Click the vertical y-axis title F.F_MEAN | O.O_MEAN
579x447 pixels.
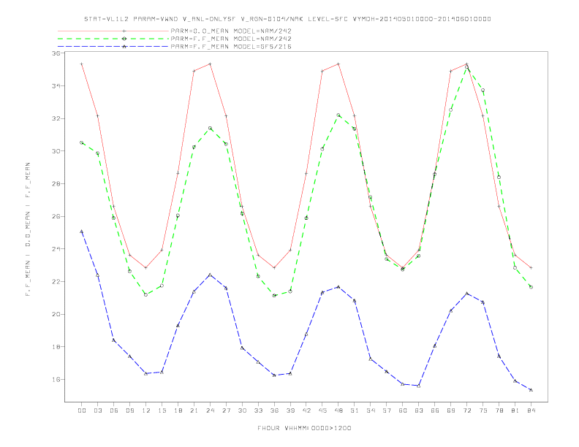(x=28, y=229)
